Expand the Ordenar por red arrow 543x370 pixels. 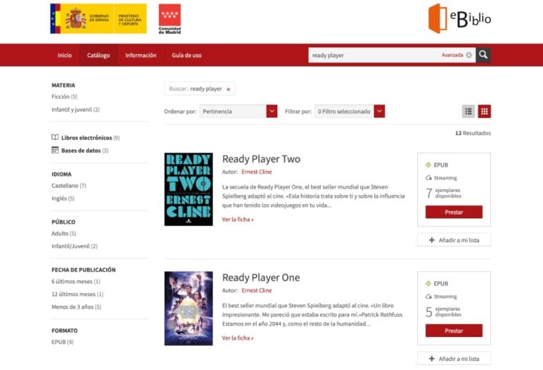click(271, 112)
